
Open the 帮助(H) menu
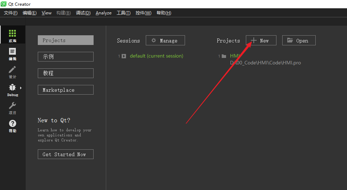coord(164,13)
